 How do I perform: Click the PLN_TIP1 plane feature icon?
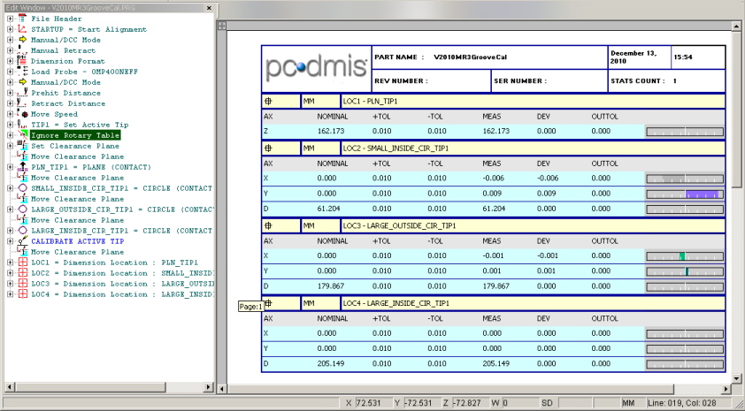click(x=21, y=167)
